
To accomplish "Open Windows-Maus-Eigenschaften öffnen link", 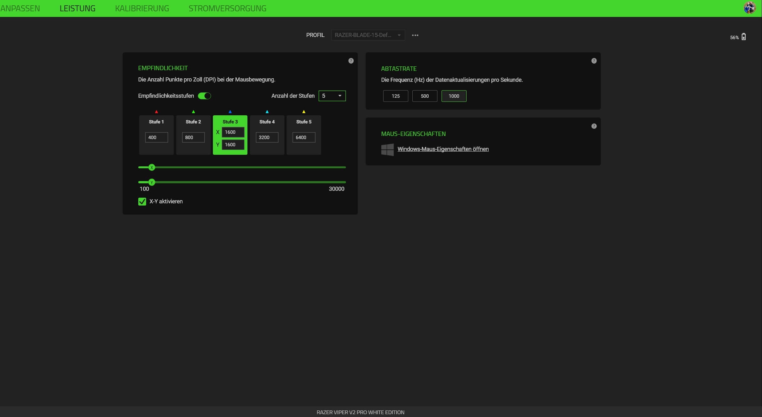I will (x=443, y=149).
